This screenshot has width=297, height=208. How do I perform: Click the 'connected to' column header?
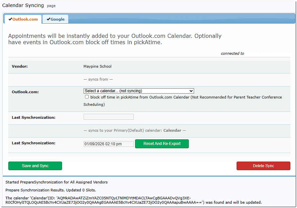coord(232,53)
